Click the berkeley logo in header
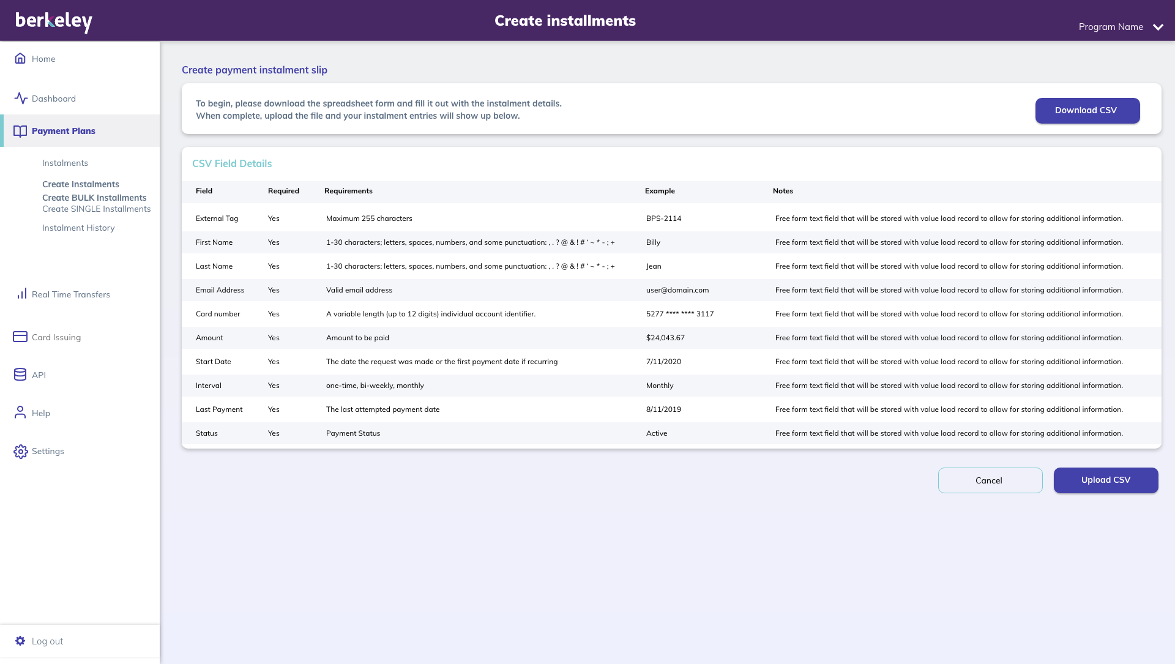This screenshot has height=664, width=1175. (54, 21)
